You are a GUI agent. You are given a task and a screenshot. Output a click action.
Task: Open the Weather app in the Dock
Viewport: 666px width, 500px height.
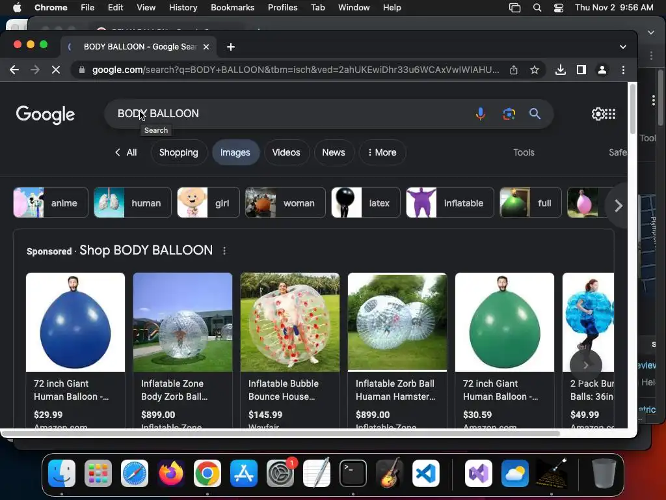[x=515, y=473]
